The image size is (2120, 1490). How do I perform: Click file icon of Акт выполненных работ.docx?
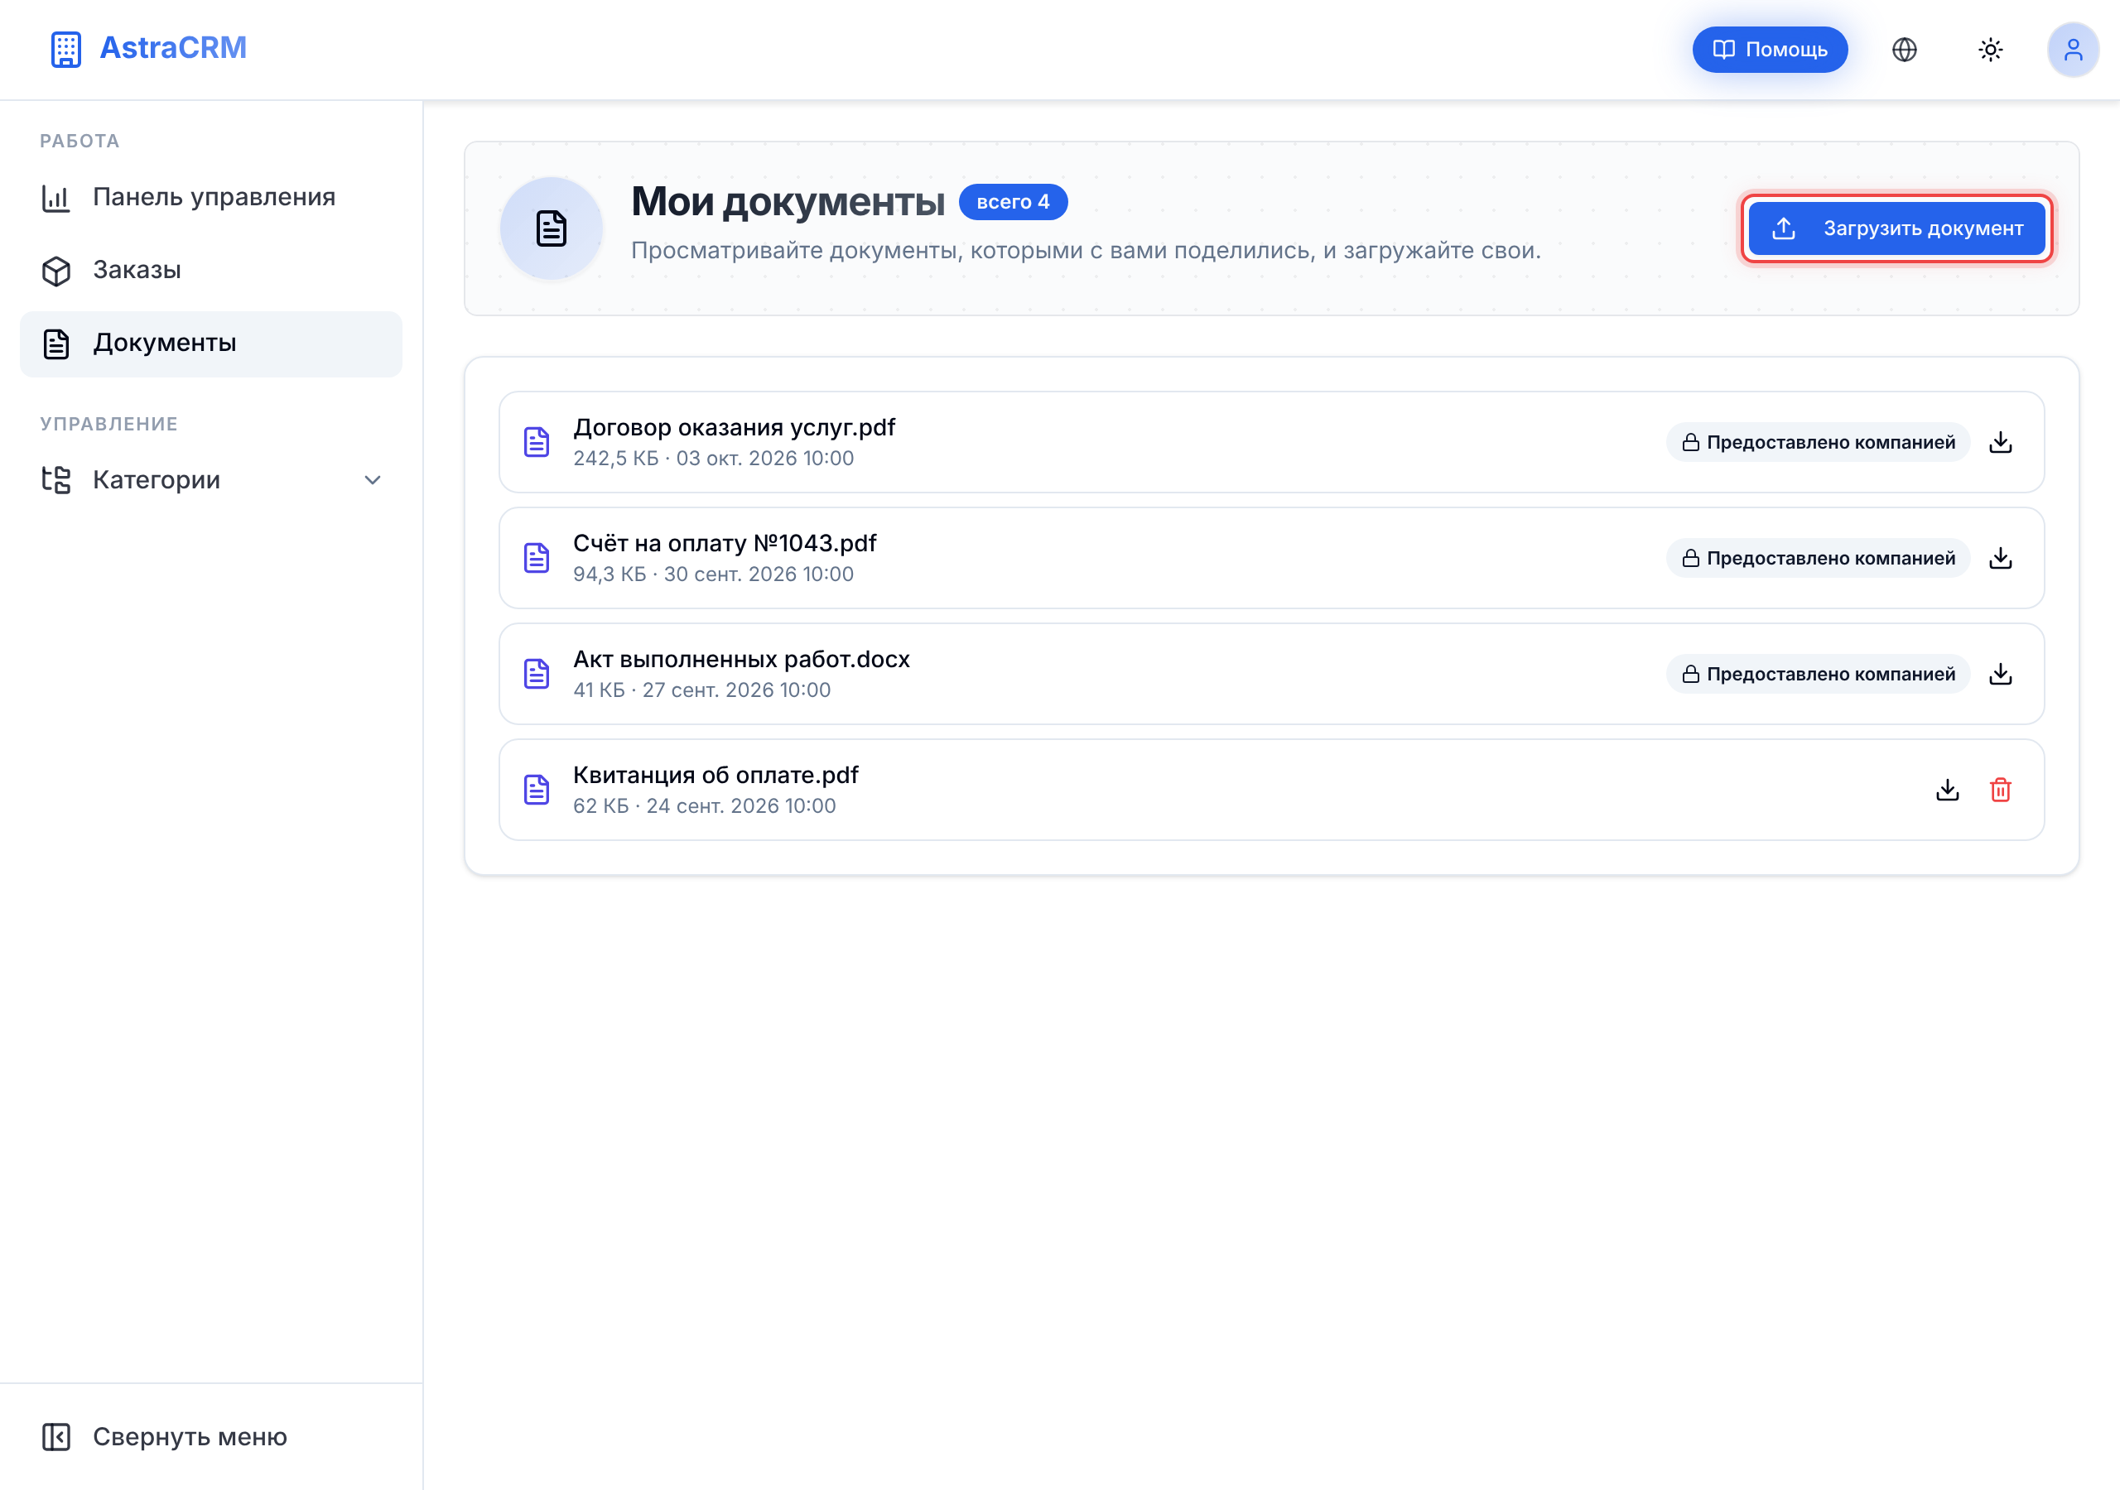tap(537, 674)
